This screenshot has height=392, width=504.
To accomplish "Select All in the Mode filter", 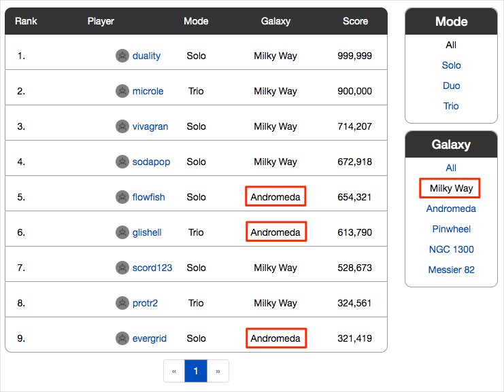I will 451,45.
